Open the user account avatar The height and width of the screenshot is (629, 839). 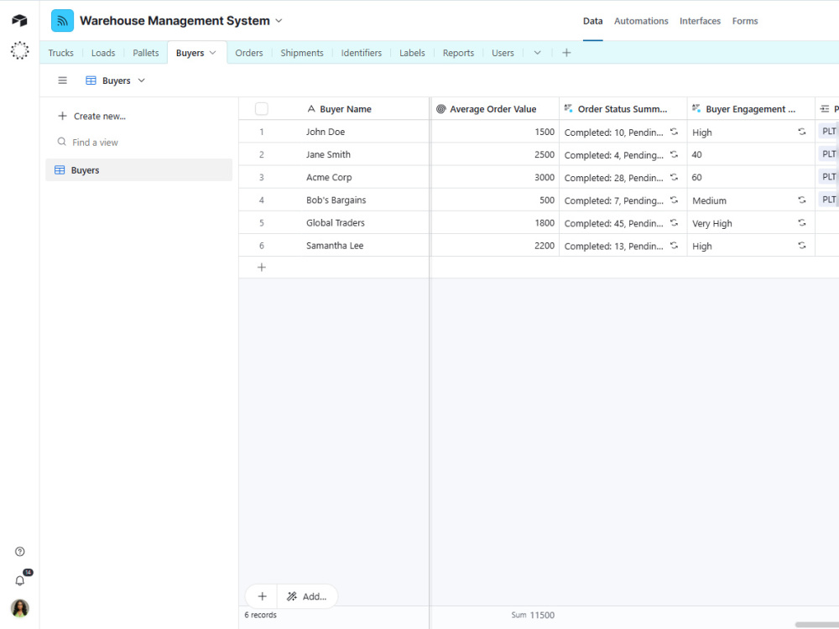coord(20,608)
